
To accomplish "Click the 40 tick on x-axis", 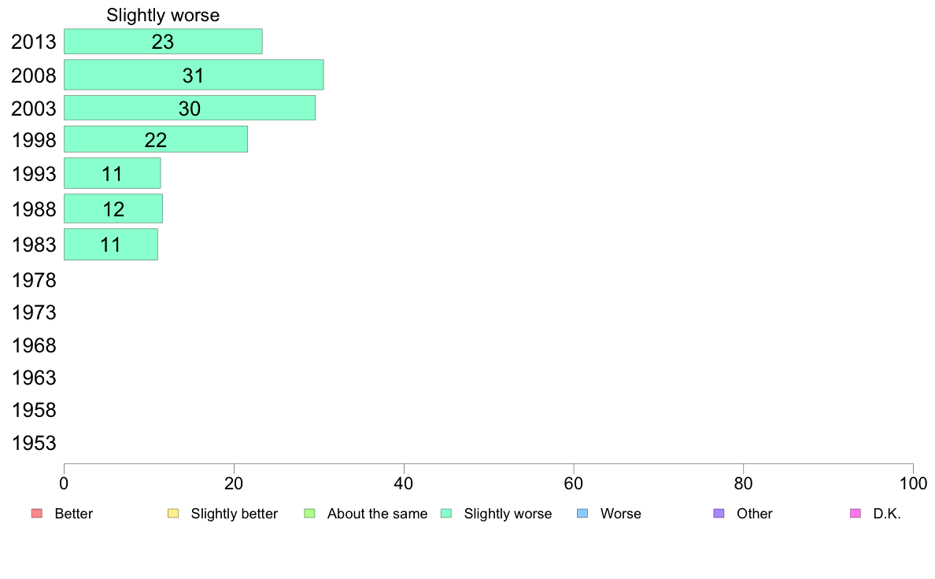I will click(404, 484).
